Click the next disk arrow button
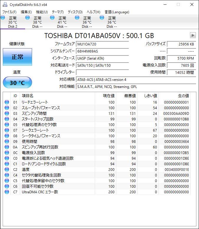199x229 pixels. coord(193,35)
